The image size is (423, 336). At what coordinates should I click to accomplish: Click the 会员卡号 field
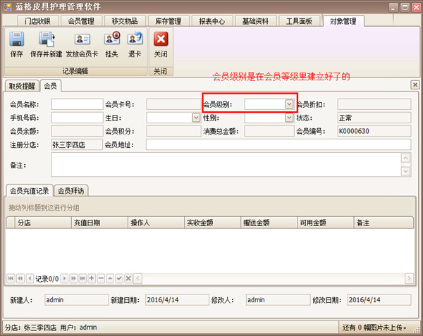pyautogui.click(x=173, y=104)
